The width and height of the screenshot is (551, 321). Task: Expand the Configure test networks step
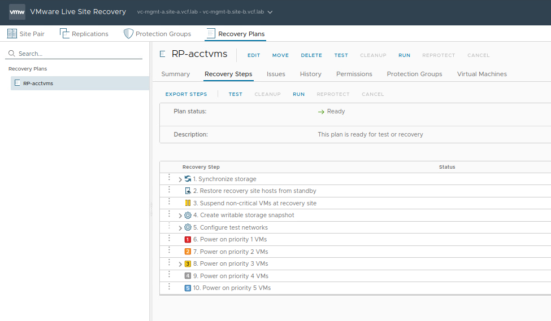tap(180, 228)
